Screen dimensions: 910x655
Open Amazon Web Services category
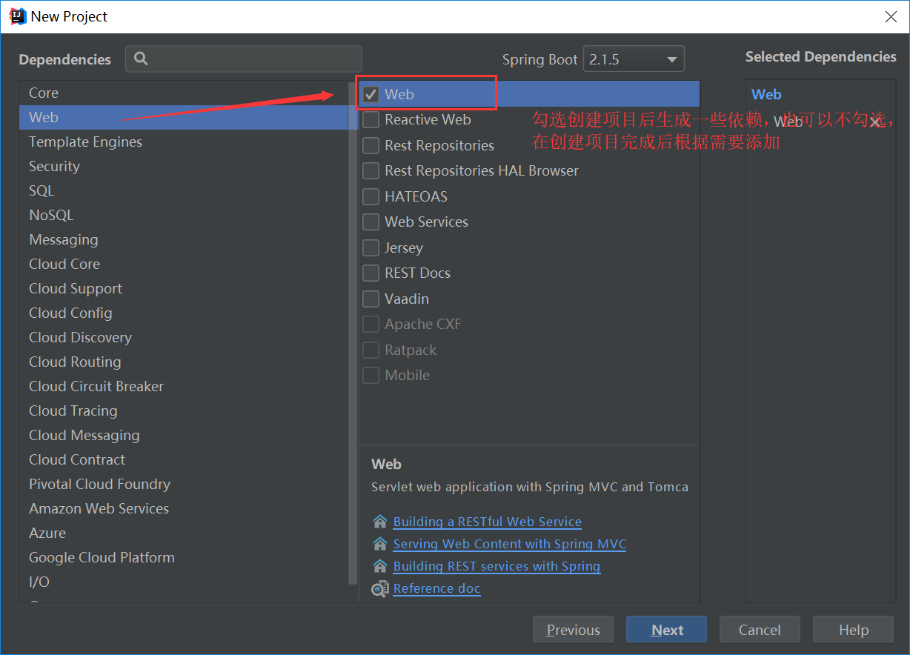click(184, 508)
